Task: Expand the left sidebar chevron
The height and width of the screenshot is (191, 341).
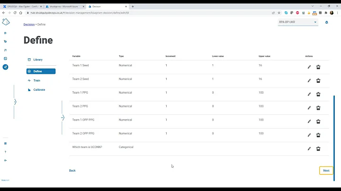Action: [x=15, y=102]
